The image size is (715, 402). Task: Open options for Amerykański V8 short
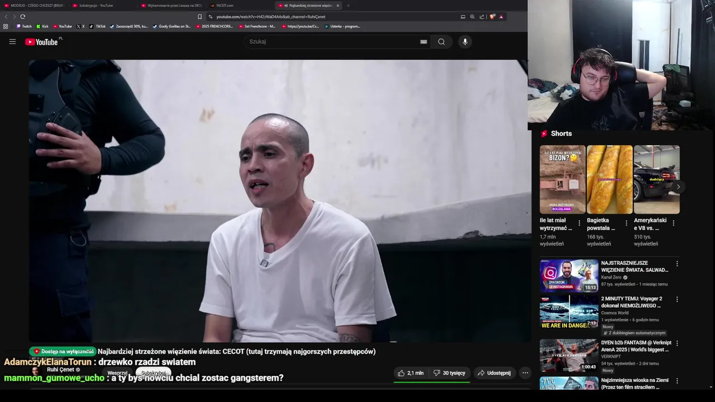coord(673,223)
